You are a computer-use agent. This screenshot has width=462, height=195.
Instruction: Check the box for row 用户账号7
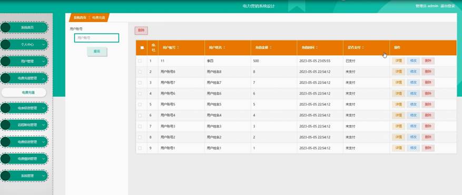point(140,83)
